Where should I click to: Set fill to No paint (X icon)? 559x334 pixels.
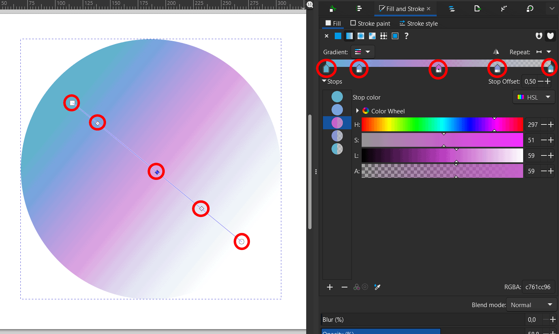(326, 36)
